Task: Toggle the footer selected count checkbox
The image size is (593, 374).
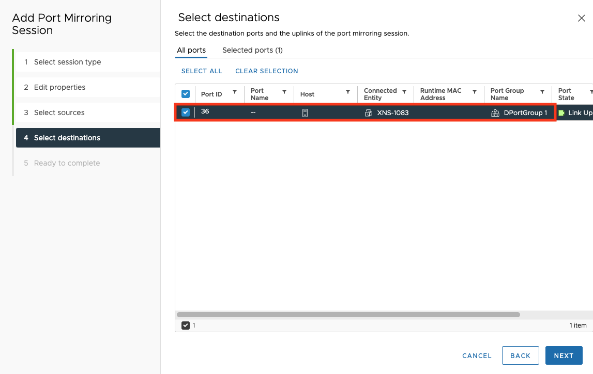Action: pos(186,326)
